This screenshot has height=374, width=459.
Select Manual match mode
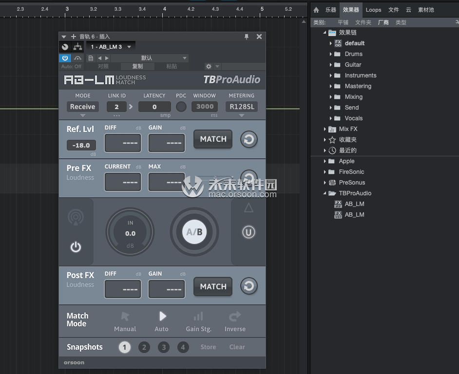pos(125,321)
